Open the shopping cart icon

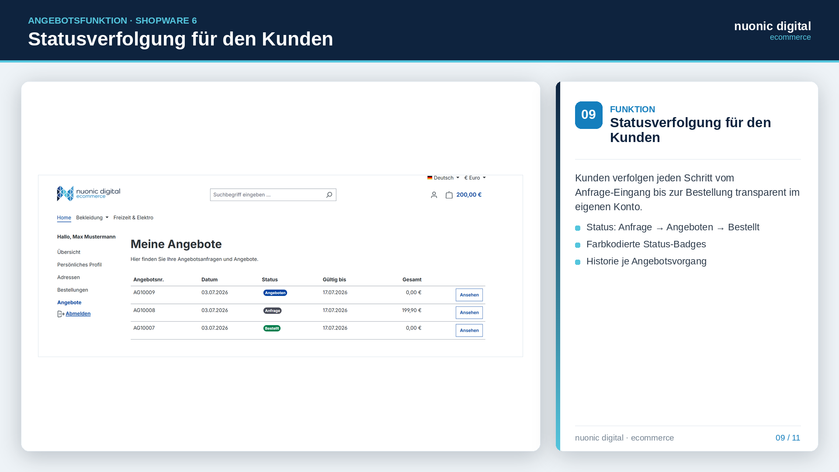tap(449, 195)
